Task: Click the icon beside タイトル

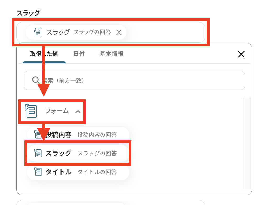Action: (38, 172)
